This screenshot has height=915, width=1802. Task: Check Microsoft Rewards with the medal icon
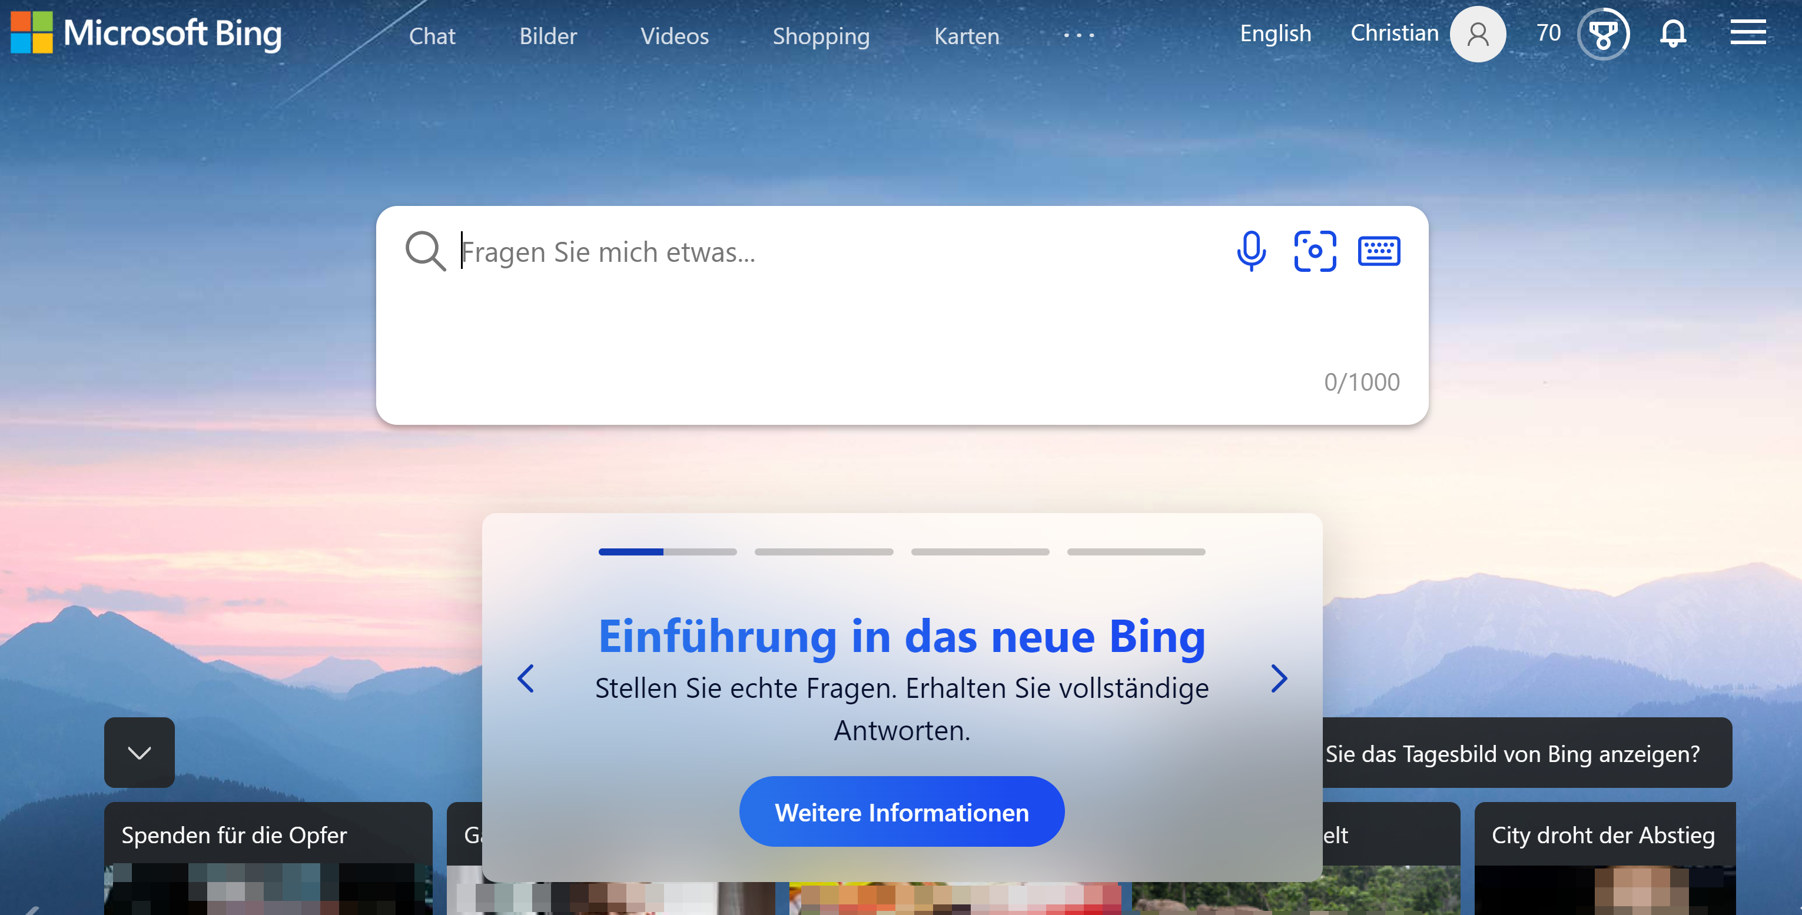click(1604, 33)
